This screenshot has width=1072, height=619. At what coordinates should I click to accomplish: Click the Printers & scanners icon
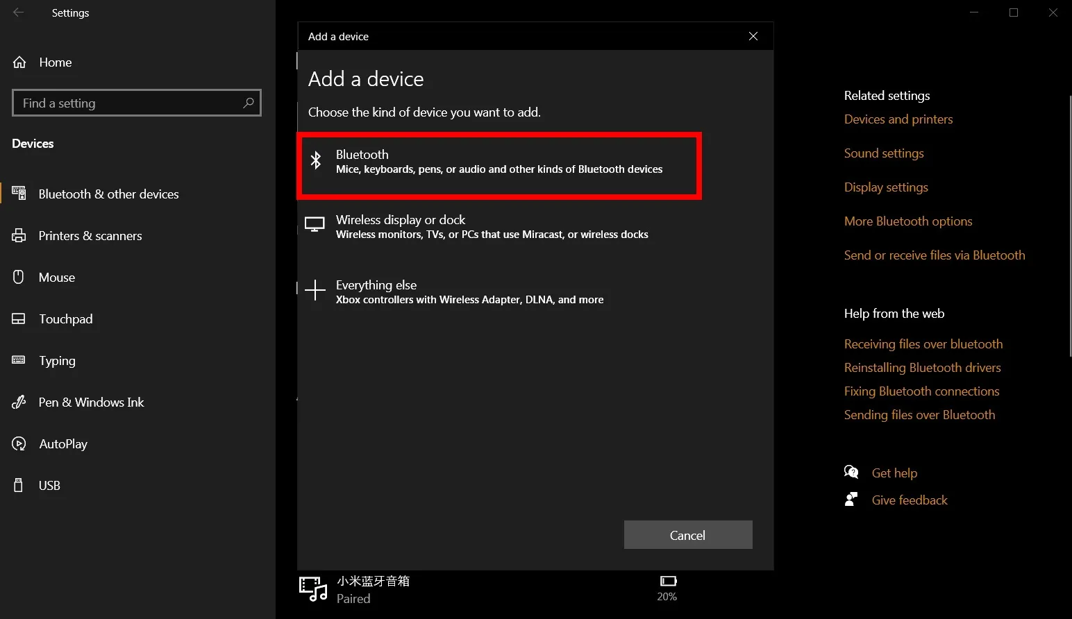(x=19, y=236)
